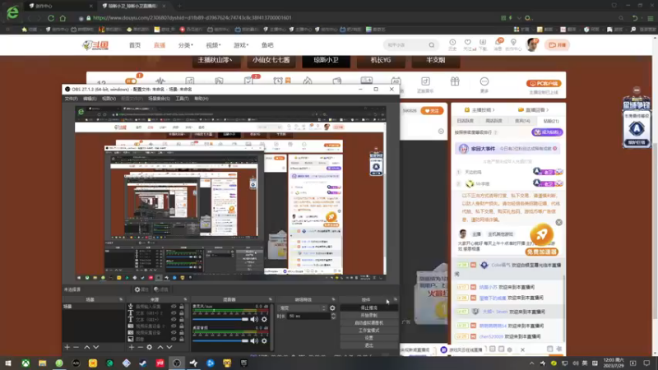Switch to 小仙女七七酱 streamer tab
The image size is (658, 370).
pyautogui.click(x=271, y=60)
